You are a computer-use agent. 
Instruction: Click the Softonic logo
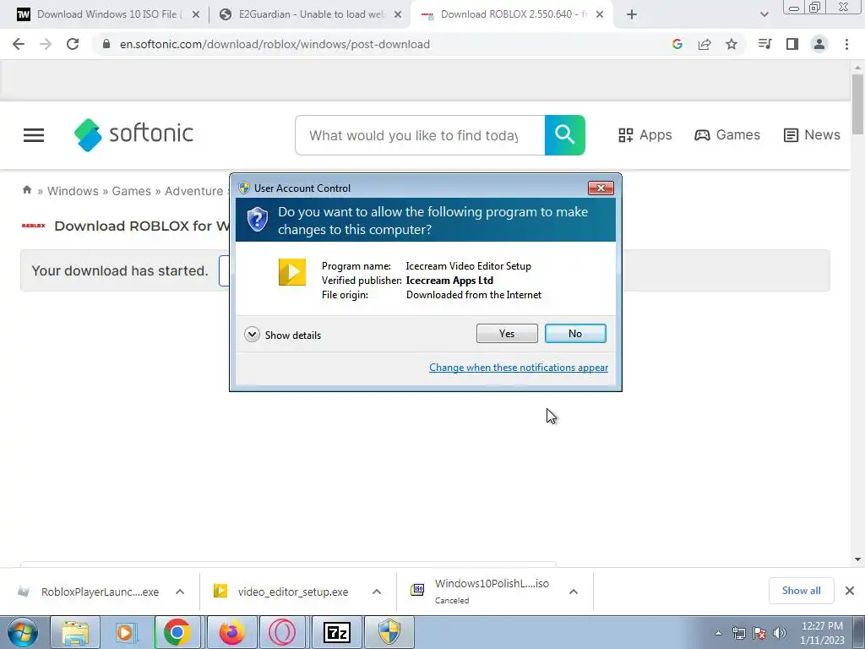click(x=133, y=134)
